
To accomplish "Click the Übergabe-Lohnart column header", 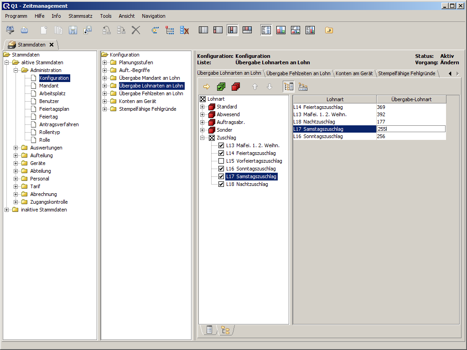I will 411,99.
